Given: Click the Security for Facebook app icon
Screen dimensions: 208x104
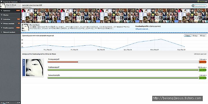Looking at the screenshot, I should [x=1, y=2].
